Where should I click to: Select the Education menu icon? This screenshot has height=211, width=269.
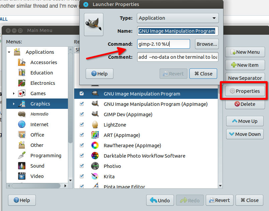click(x=22, y=72)
